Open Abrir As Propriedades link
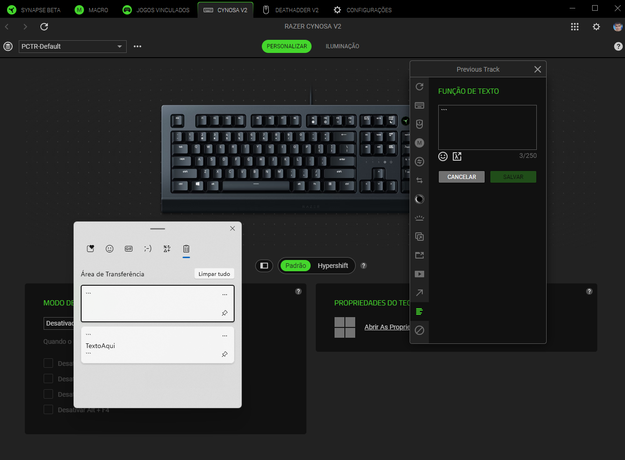The height and width of the screenshot is (460, 625). click(x=387, y=327)
